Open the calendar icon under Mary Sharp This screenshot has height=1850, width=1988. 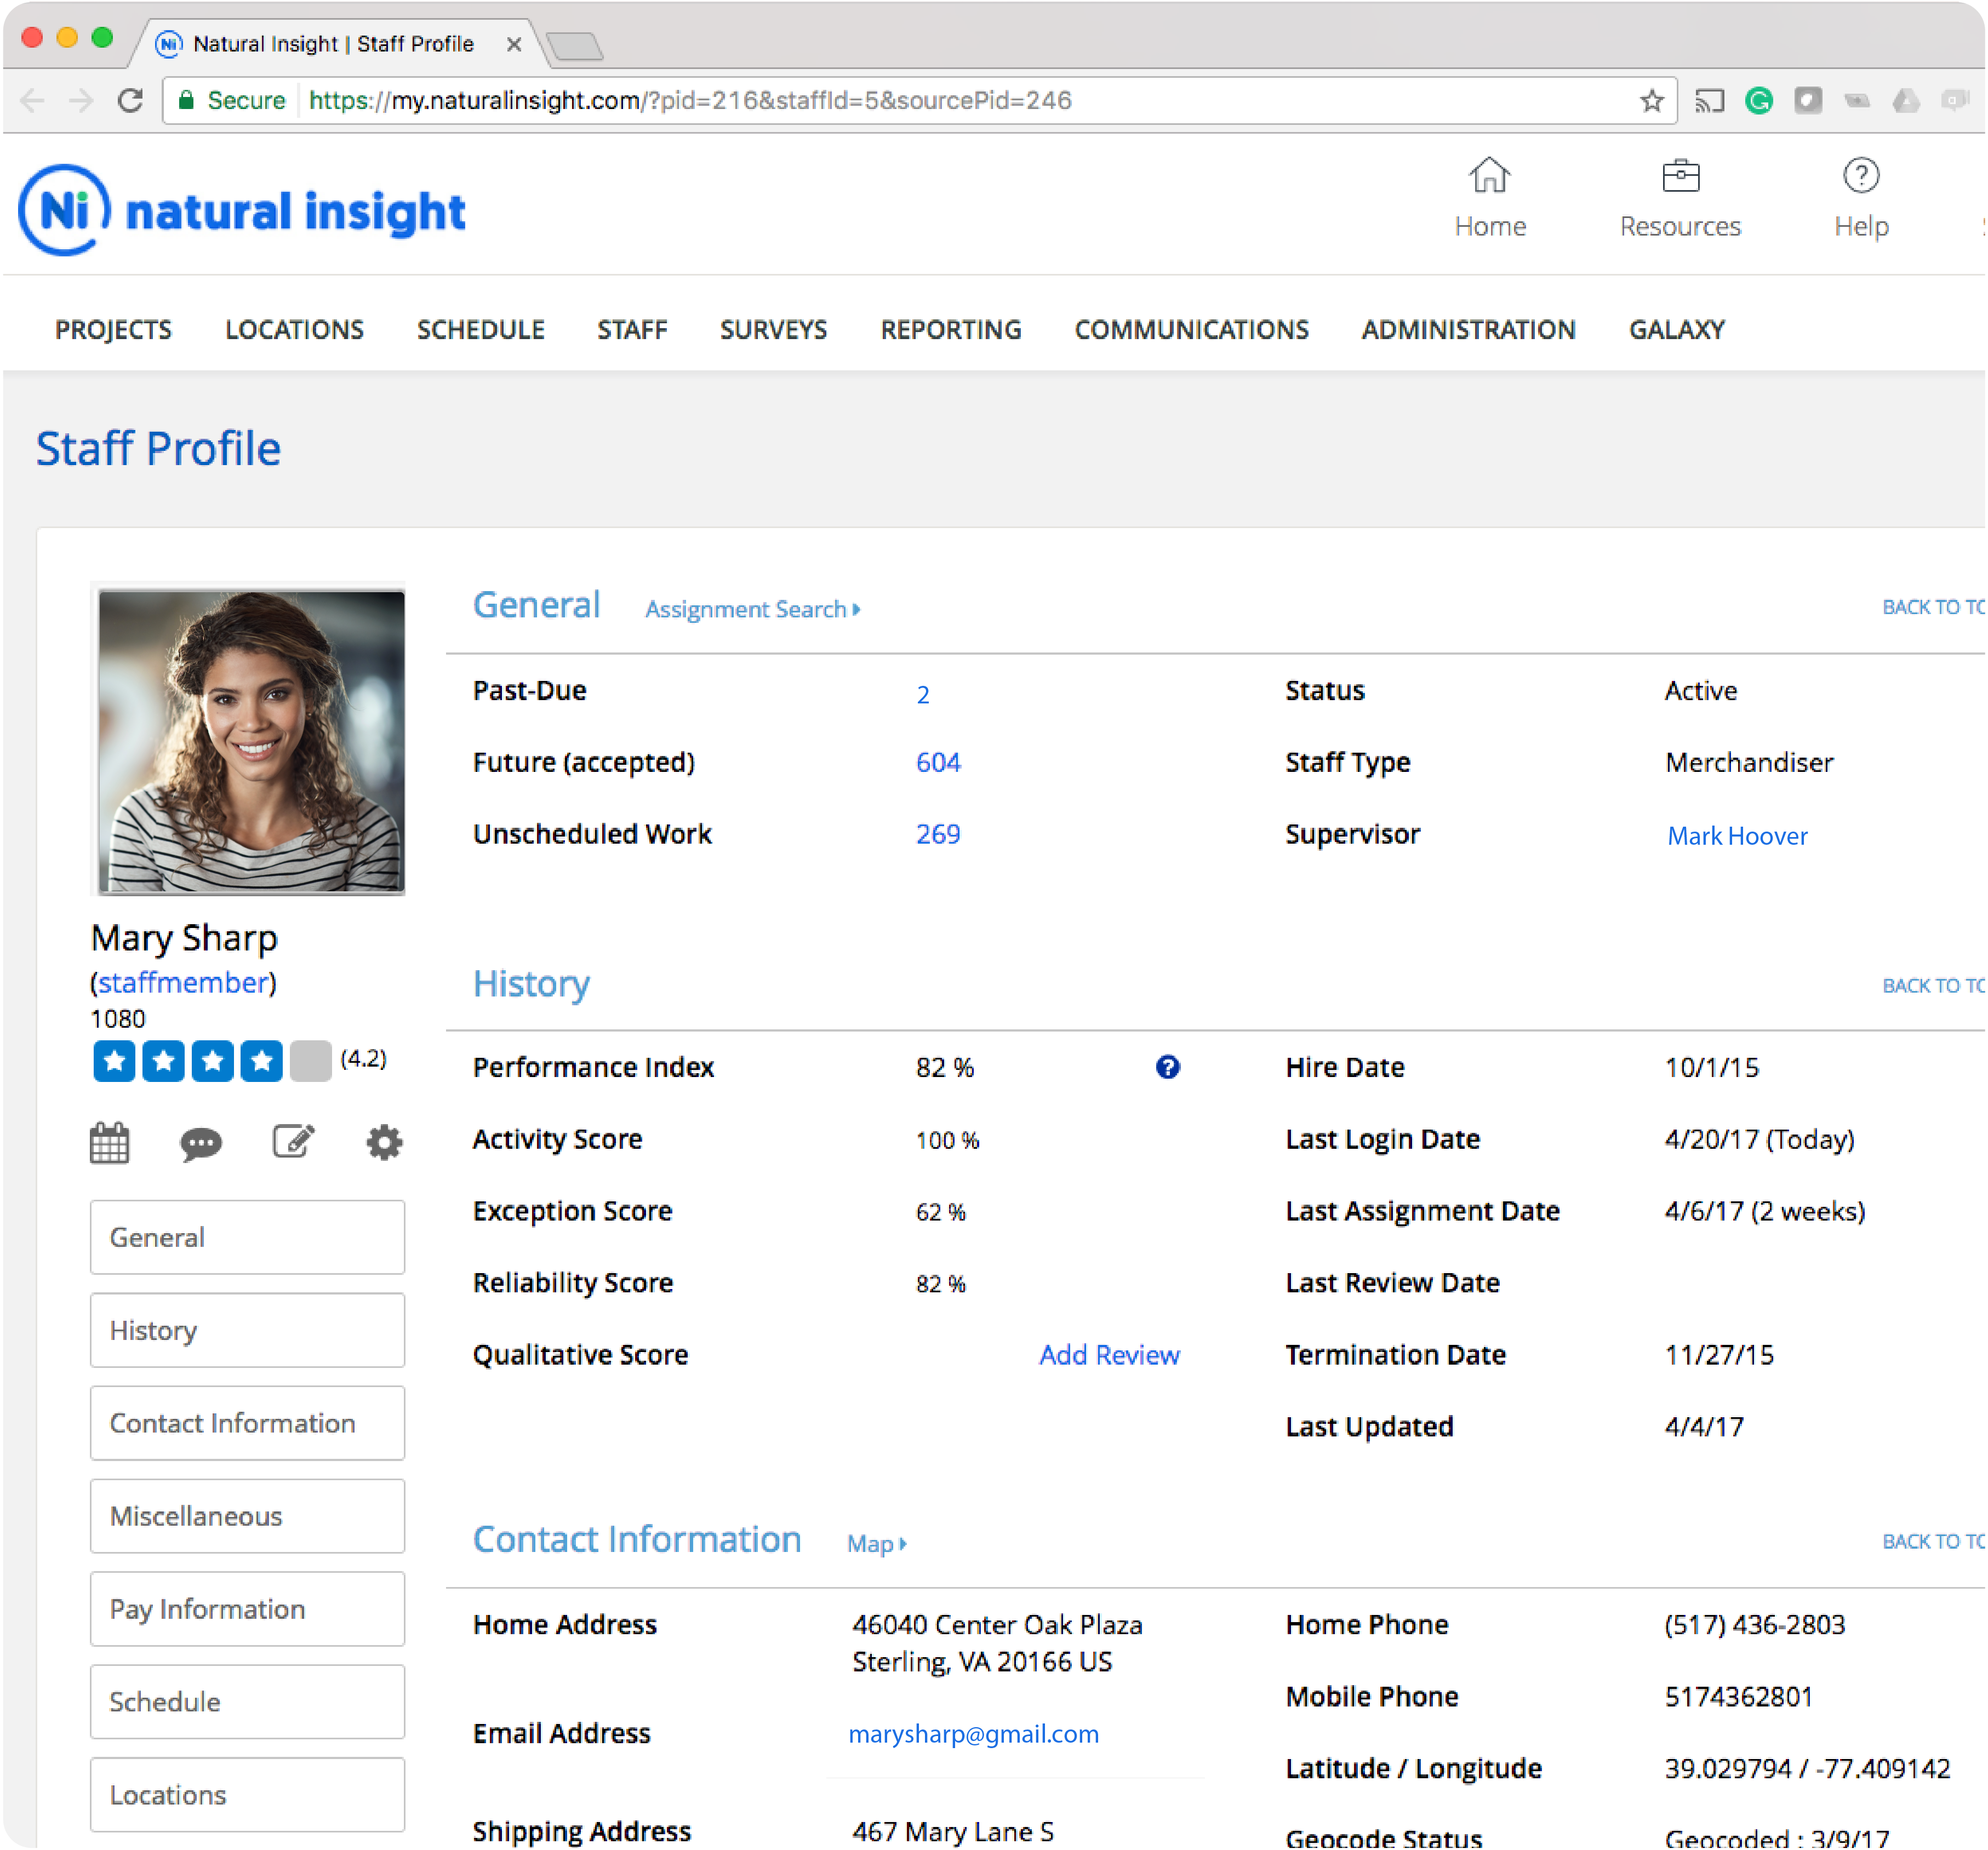pos(109,1142)
